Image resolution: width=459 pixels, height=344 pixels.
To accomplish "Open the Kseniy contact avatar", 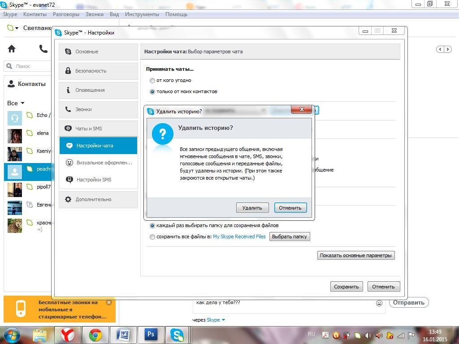I will (x=15, y=154).
